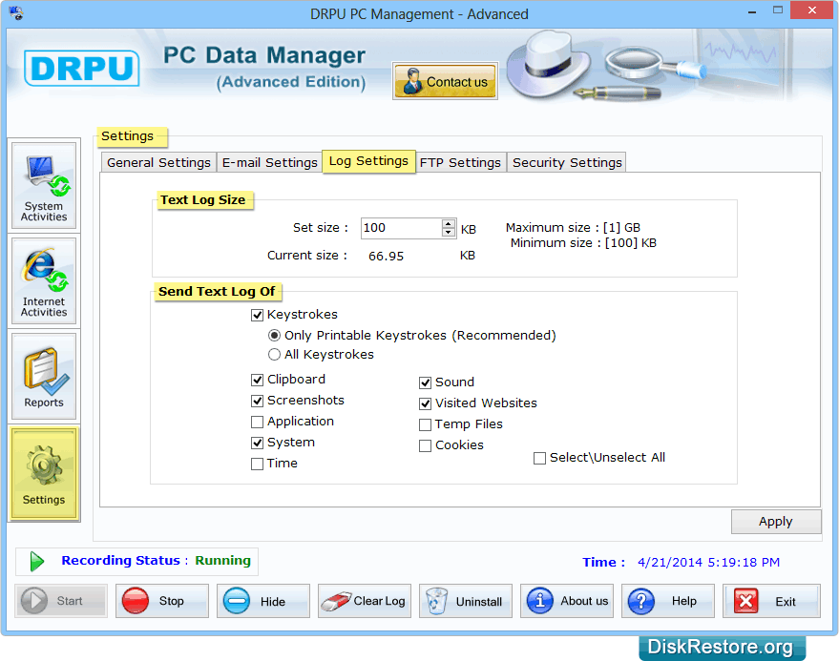This screenshot has width=839, height=661.
Task: Click the Uninstall button label
Action: click(x=479, y=602)
